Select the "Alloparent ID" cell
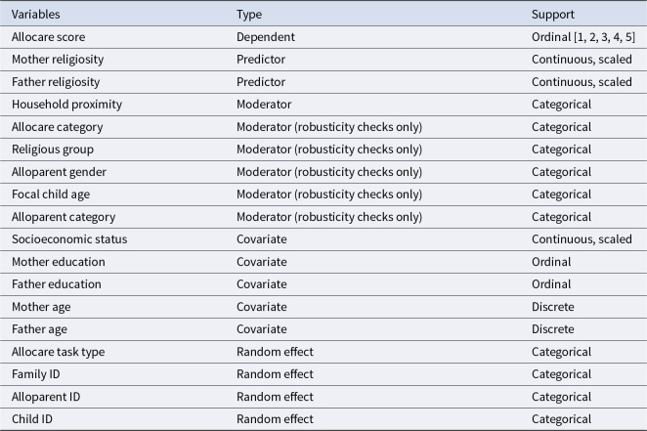 [46, 397]
